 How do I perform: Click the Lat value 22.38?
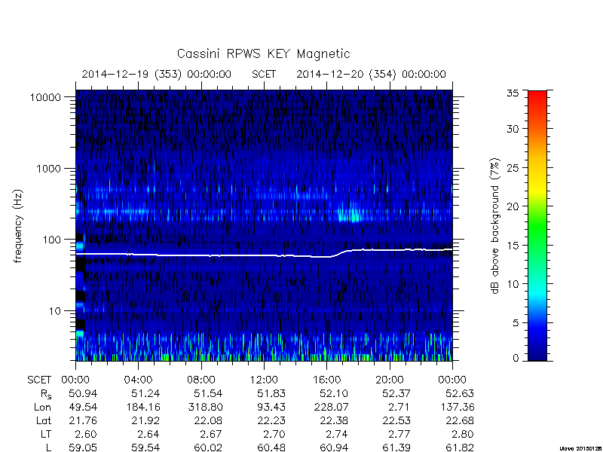pos(334,420)
